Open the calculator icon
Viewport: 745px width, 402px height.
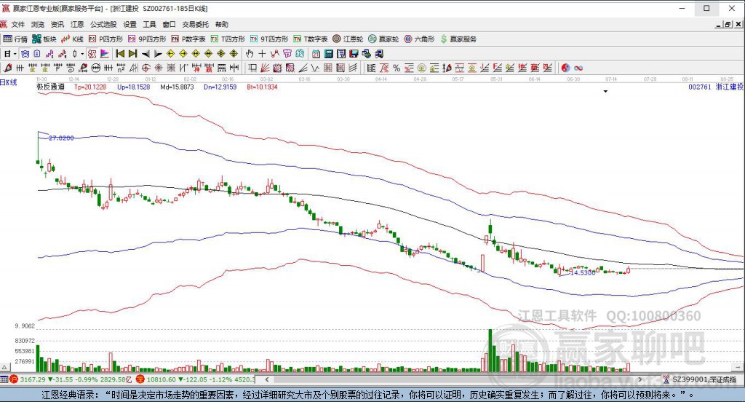tap(329, 54)
